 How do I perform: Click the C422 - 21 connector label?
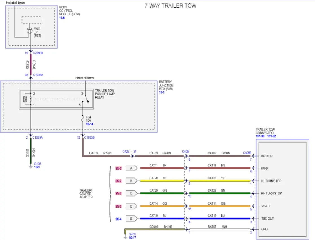[x=129, y=151]
